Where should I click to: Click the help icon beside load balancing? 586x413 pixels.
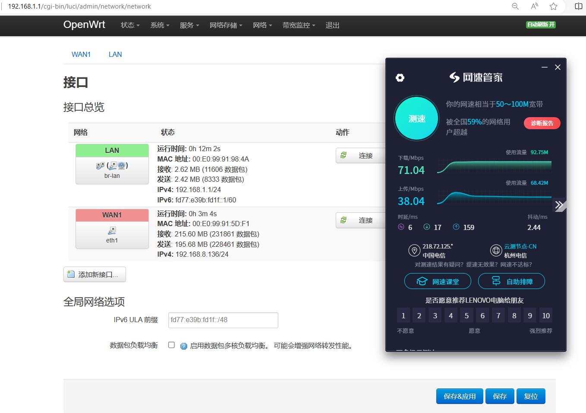coord(183,346)
